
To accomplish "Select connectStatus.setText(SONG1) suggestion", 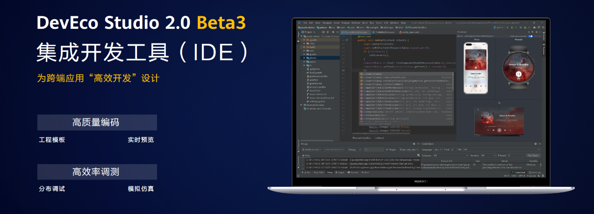I will [x=406, y=84].
